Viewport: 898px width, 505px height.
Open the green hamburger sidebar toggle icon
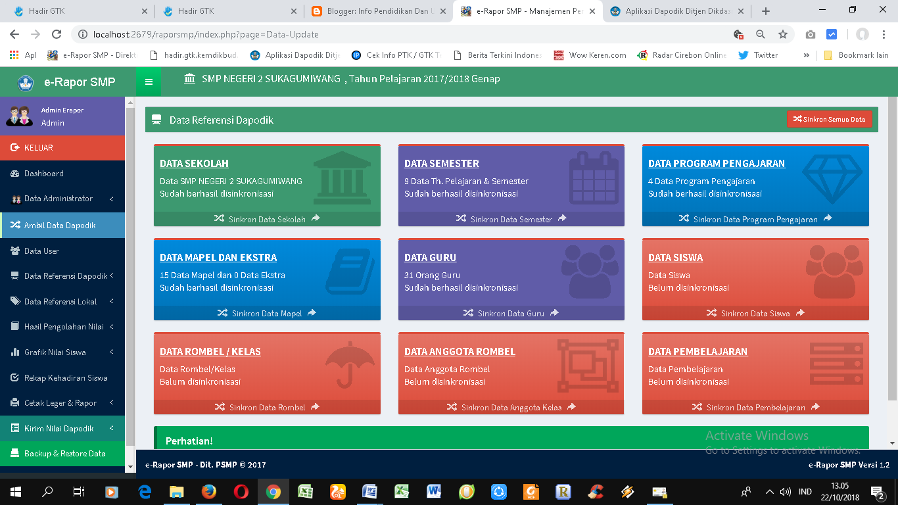pyautogui.click(x=149, y=82)
